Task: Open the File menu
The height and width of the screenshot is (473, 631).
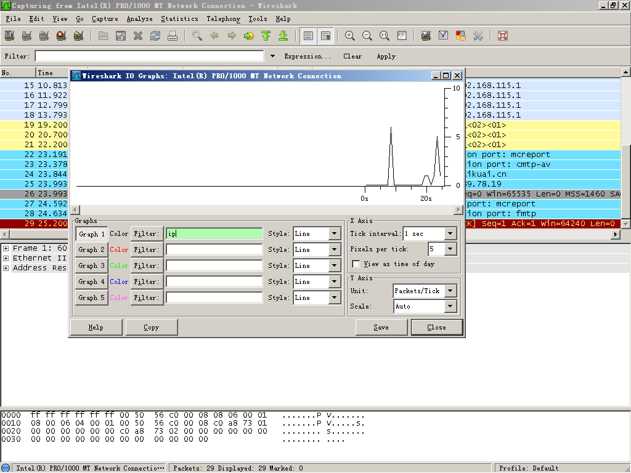Action: tap(13, 19)
